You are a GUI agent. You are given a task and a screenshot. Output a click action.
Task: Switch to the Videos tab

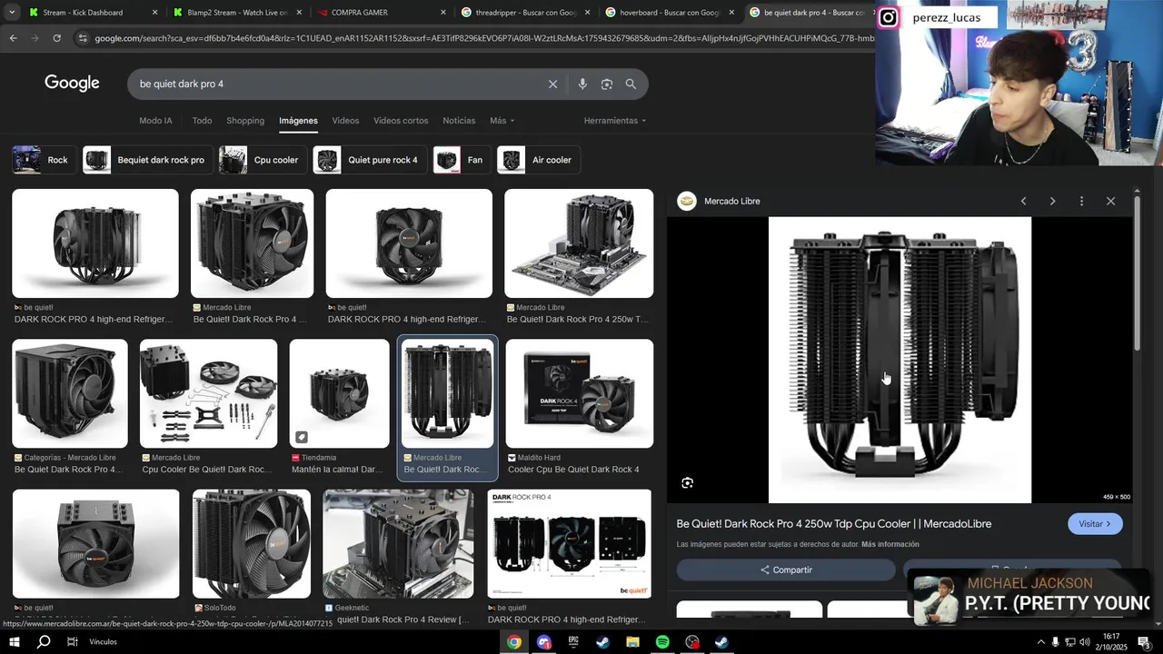pyautogui.click(x=345, y=121)
